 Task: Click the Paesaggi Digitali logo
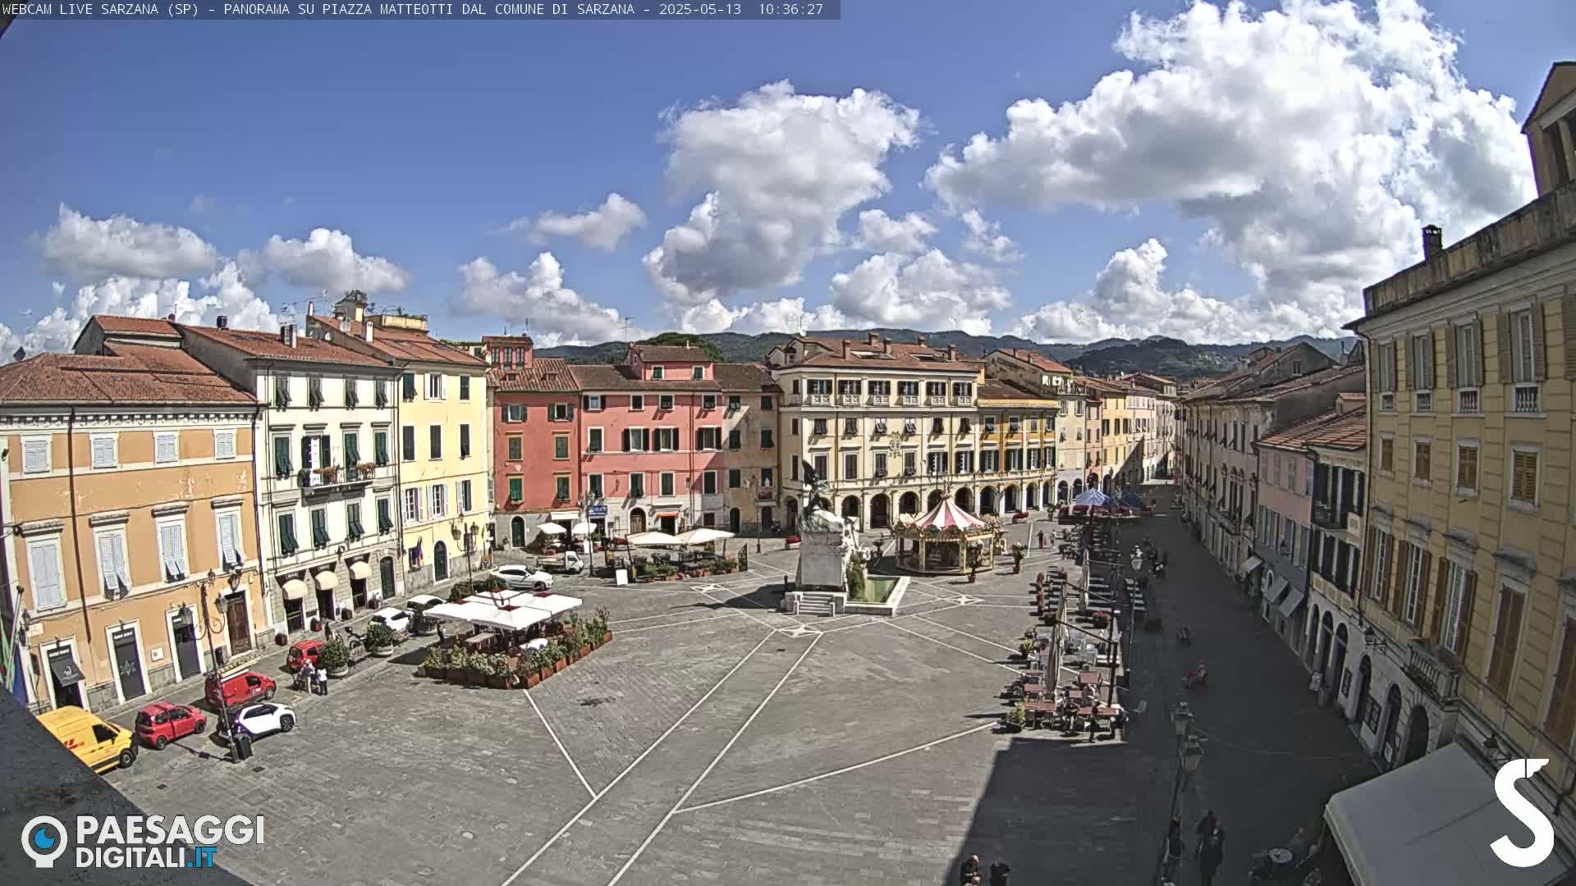point(143,841)
